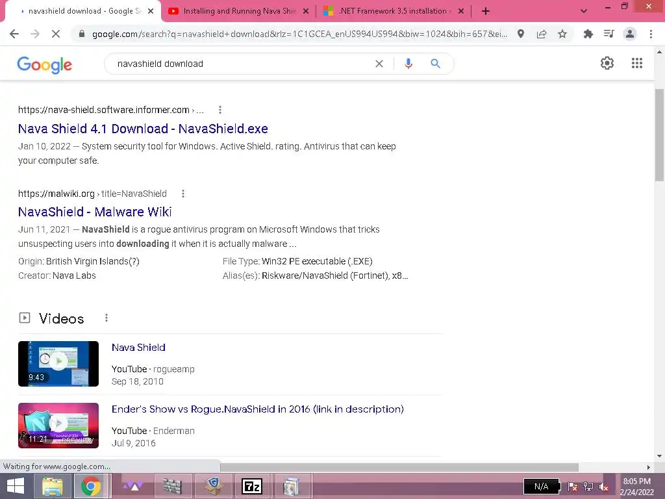Open the media control icon
The image size is (665, 499).
(609, 34)
